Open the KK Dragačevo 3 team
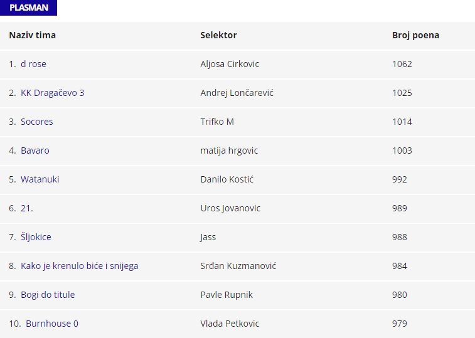Image resolution: width=475 pixels, height=338 pixels. click(52, 93)
